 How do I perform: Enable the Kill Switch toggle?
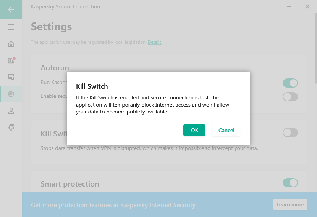(x=290, y=132)
